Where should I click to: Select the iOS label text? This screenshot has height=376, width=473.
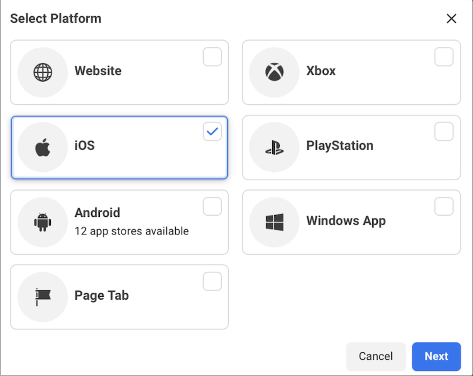pos(85,145)
